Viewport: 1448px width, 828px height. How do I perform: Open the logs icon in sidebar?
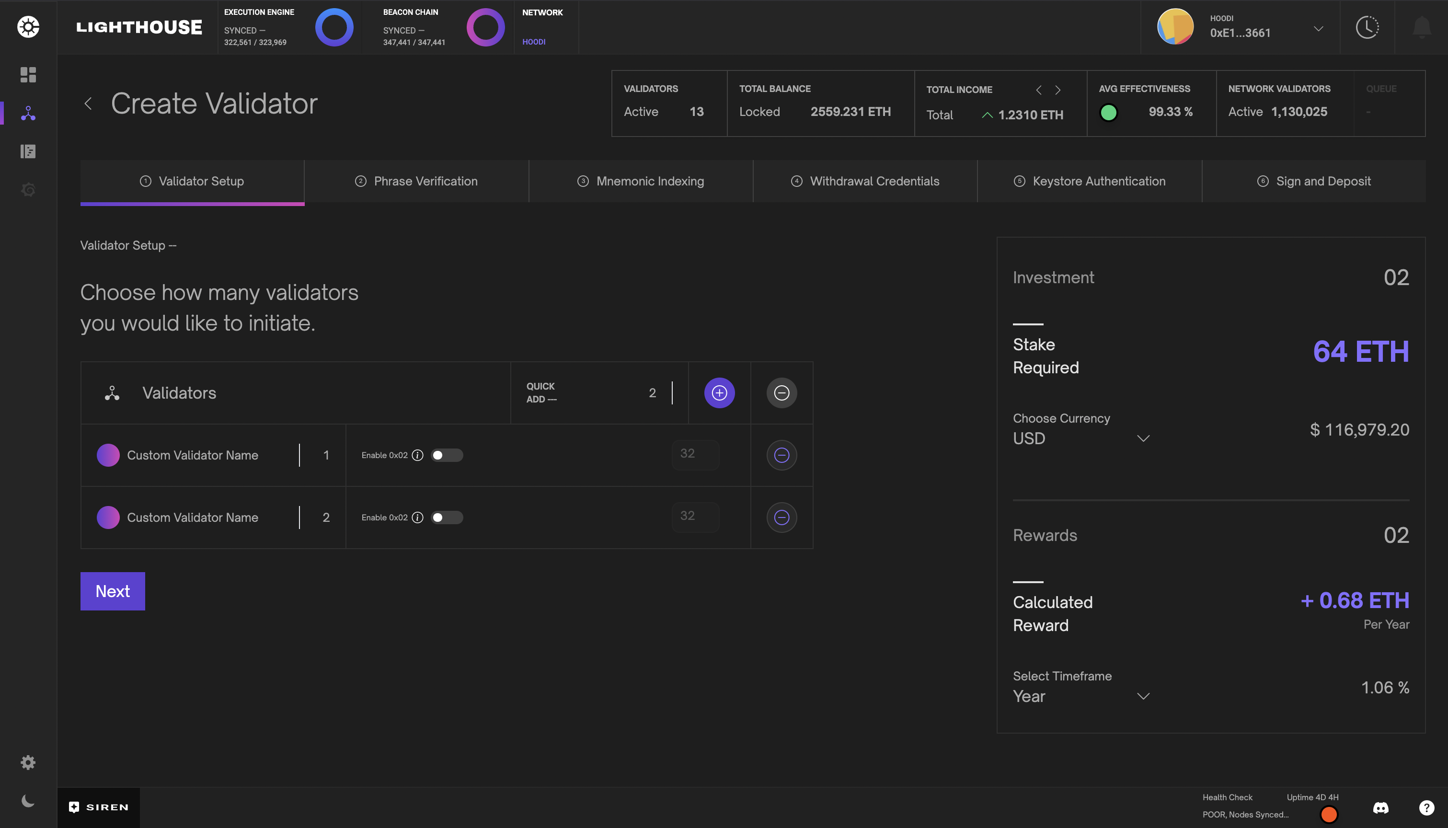tap(28, 151)
